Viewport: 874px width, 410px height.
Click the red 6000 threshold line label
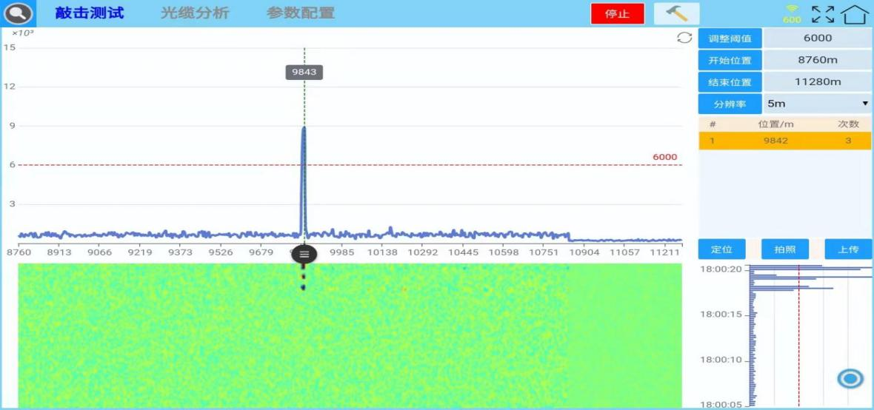(665, 157)
